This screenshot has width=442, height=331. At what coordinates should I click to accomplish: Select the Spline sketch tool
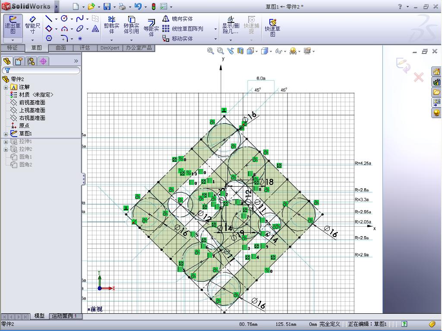[80, 19]
